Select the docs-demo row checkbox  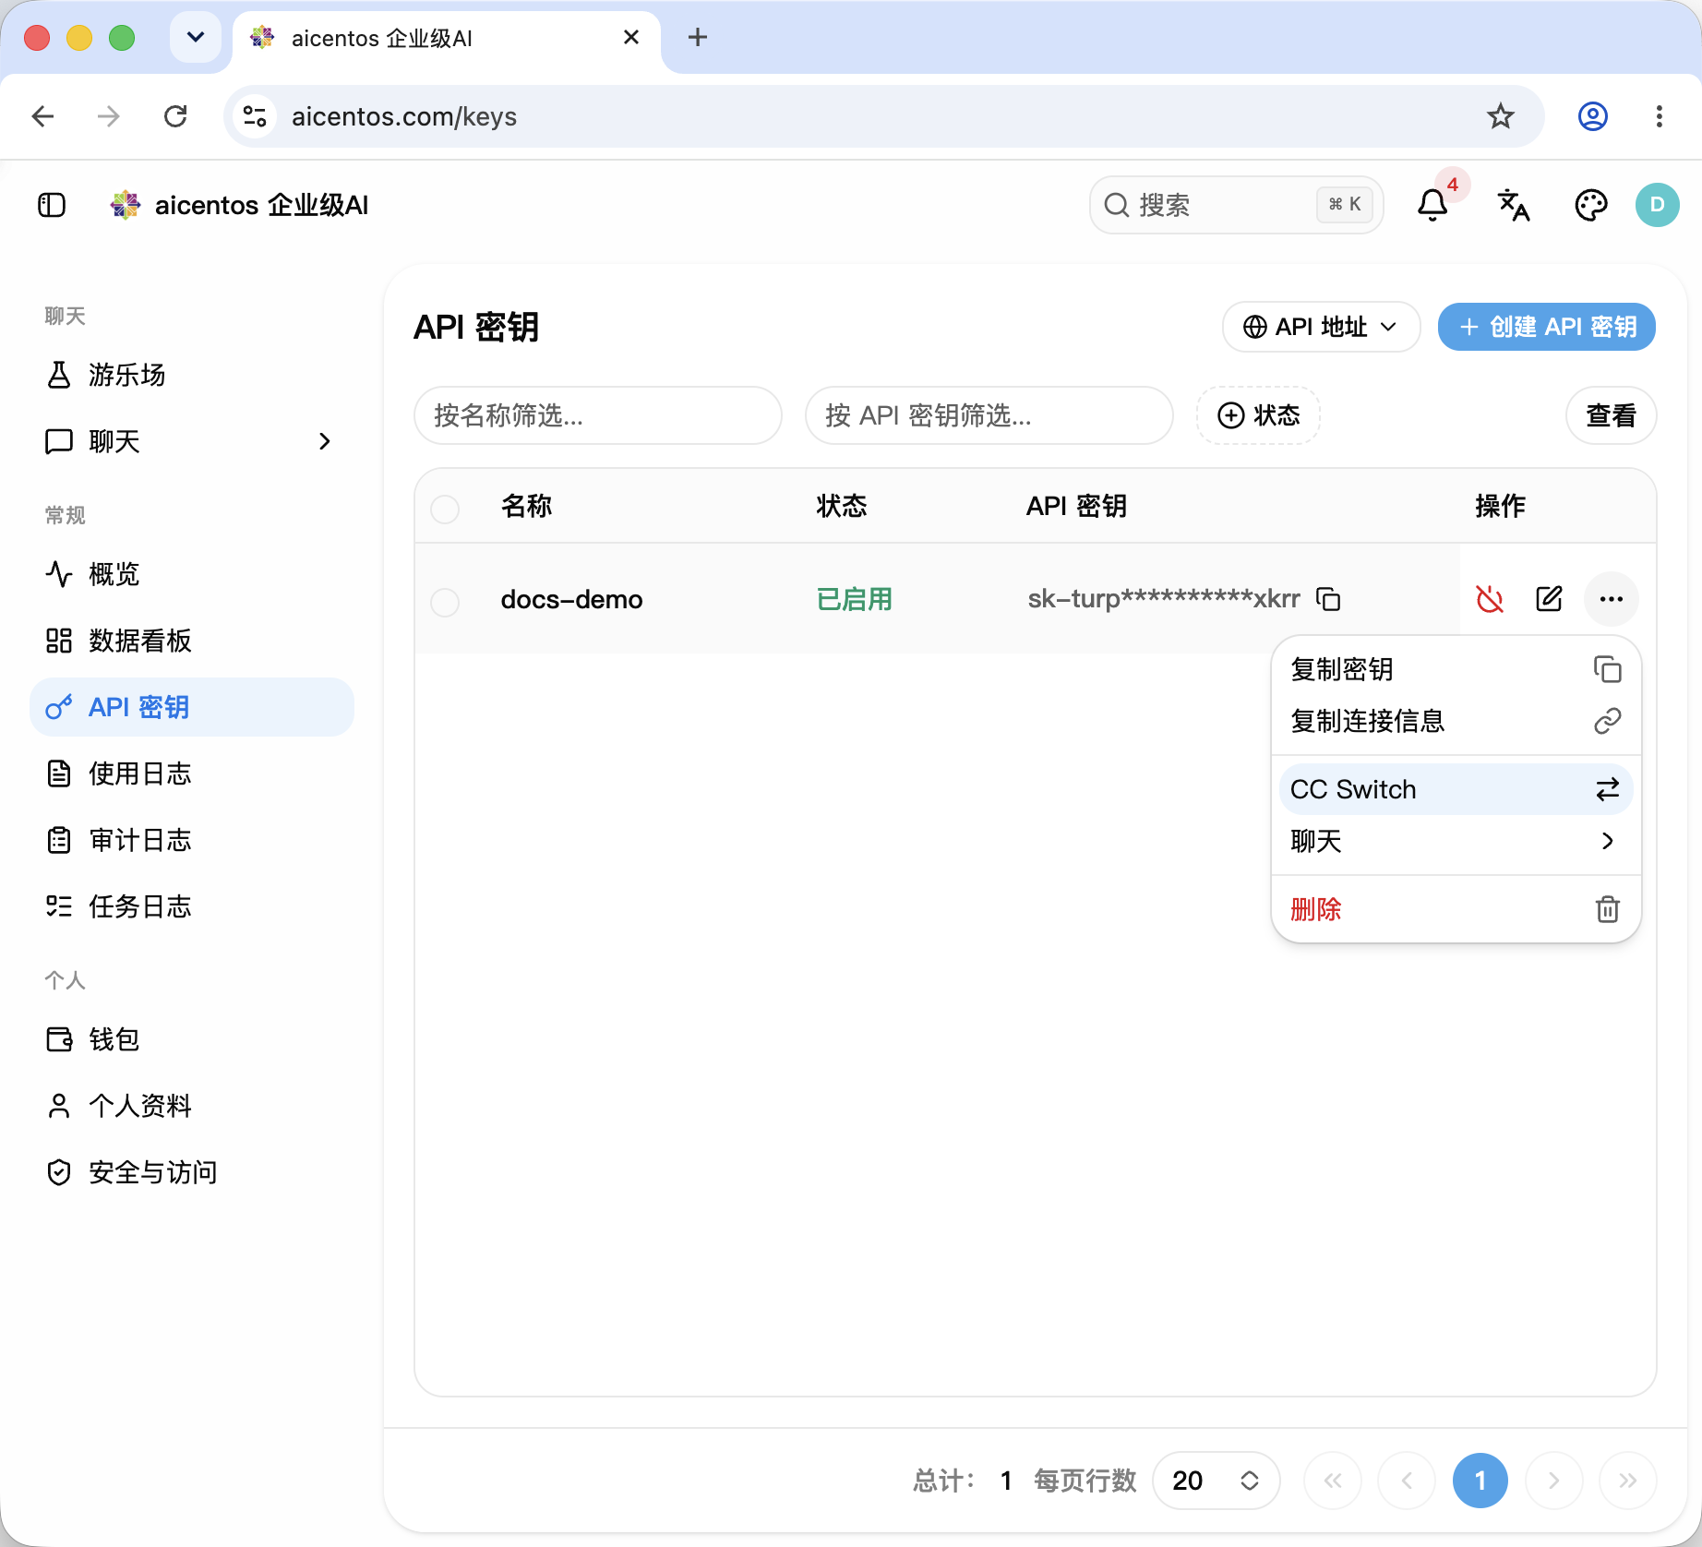tap(445, 602)
